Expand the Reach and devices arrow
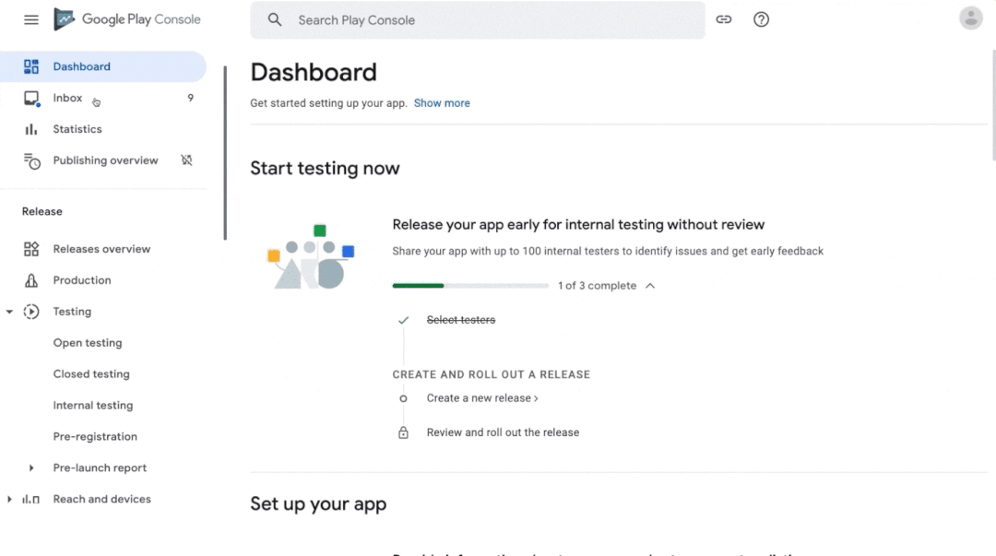Viewport: 996px width, 556px height. pyautogui.click(x=9, y=500)
